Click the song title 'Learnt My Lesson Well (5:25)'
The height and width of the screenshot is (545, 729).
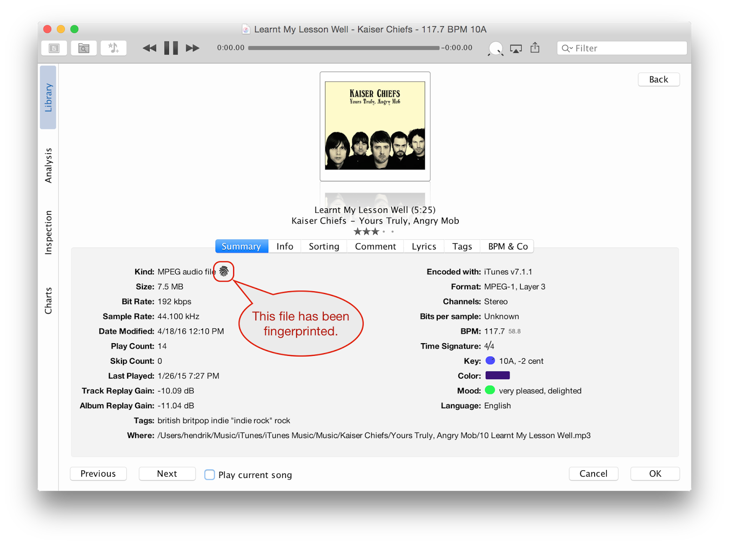[375, 210]
